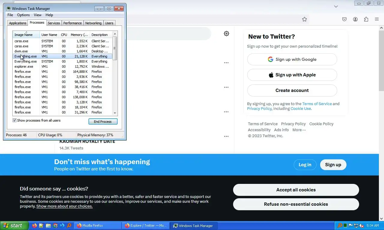Switch to the Services tab

click(x=54, y=23)
